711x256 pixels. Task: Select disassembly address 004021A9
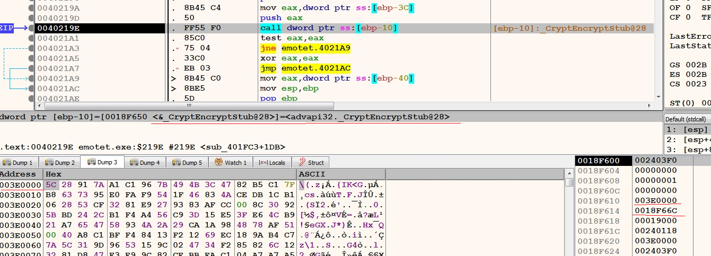58,78
